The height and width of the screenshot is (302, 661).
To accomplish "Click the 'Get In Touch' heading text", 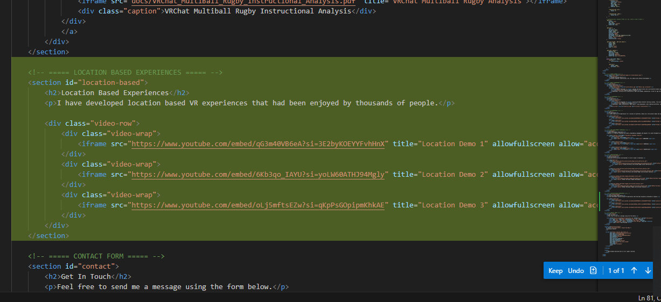I will (86, 277).
